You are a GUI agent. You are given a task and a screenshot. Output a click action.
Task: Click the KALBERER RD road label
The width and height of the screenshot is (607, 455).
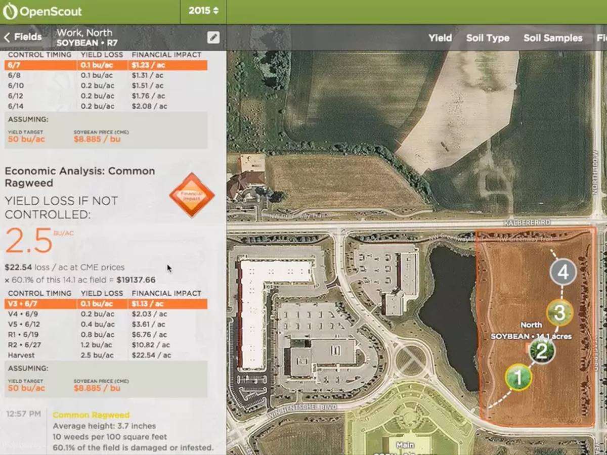pos(526,222)
